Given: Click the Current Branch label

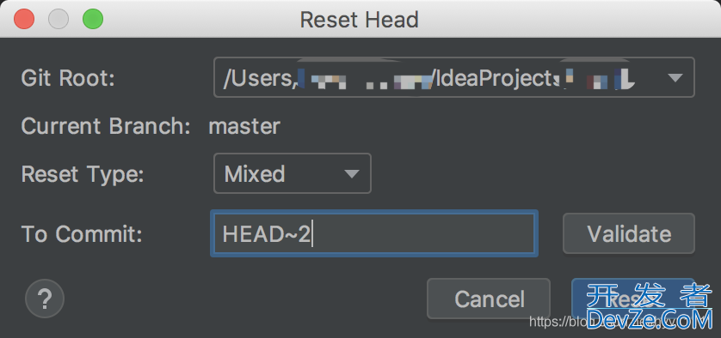Looking at the screenshot, I should [x=106, y=126].
